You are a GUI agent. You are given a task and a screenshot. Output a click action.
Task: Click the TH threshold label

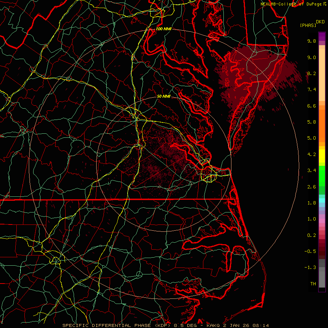point(313,284)
